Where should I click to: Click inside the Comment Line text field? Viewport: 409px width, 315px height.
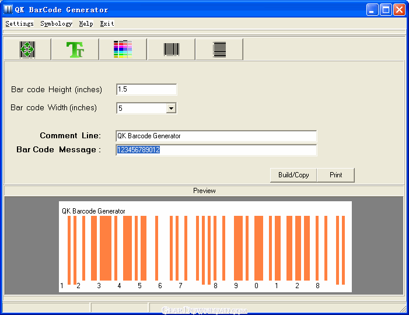(216, 136)
